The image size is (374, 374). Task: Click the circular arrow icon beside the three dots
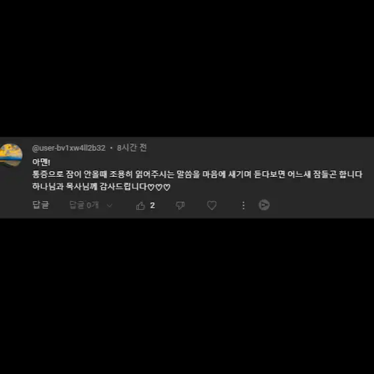pos(264,205)
